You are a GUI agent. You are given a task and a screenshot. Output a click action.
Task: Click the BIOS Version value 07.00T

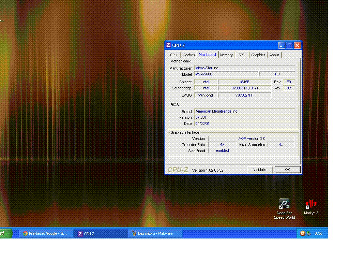click(x=244, y=117)
